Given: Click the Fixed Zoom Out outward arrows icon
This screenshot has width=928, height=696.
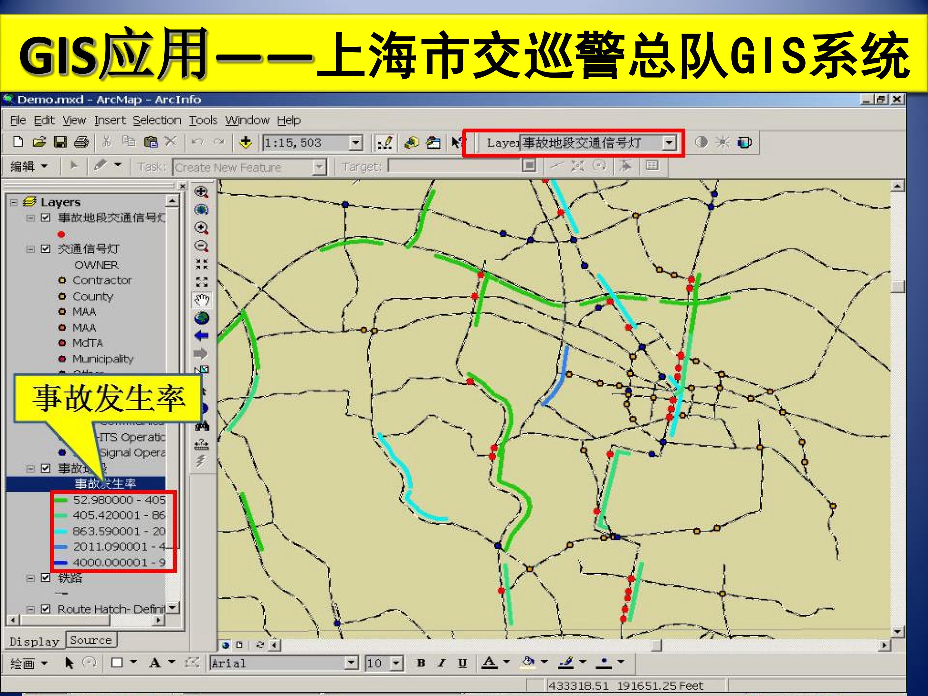Looking at the screenshot, I should (202, 282).
